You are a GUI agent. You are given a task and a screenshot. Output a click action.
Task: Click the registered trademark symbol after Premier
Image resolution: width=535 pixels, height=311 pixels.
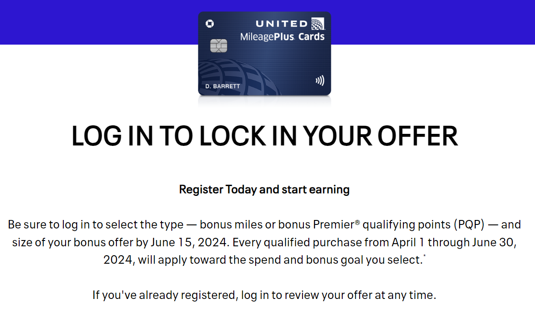[x=357, y=222]
